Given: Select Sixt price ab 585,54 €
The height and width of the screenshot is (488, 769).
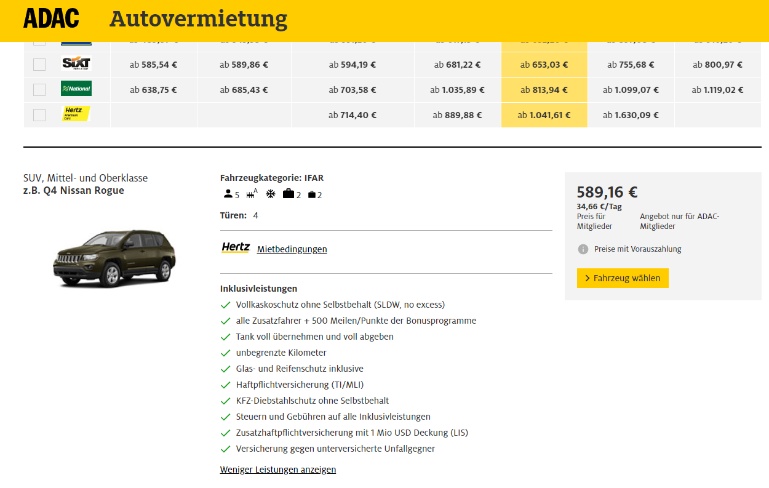Looking at the screenshot, I should (153, 65).
